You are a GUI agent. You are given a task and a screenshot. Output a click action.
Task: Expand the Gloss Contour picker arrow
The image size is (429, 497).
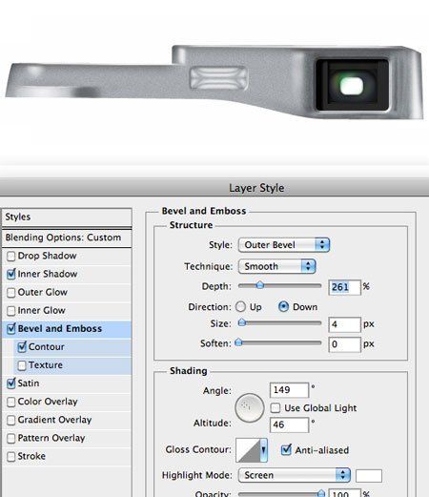263,450
